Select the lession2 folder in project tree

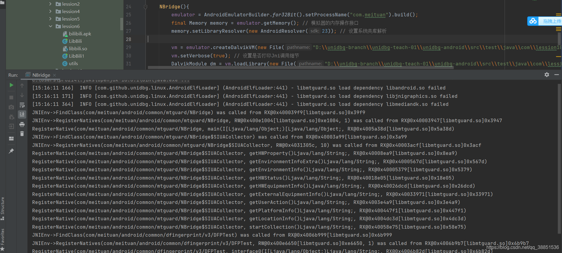(71, 4)
